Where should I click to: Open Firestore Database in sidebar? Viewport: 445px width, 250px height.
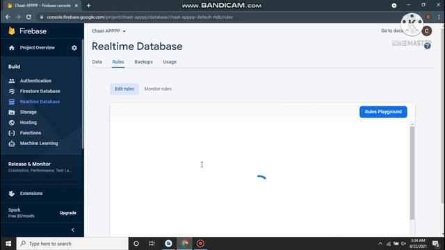click(x=40, y=91)
